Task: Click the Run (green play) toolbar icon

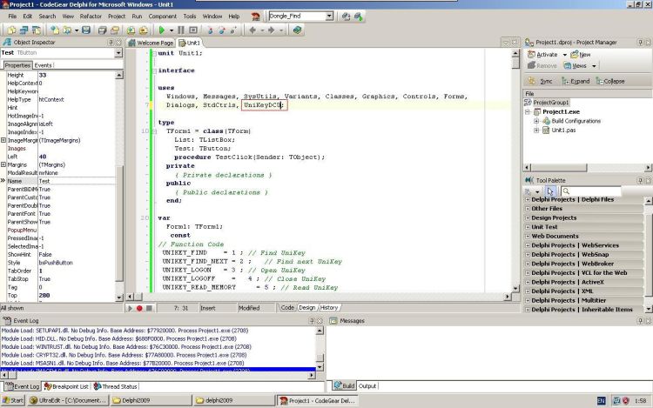Action: pyautogui.click(x=162, y=30)
